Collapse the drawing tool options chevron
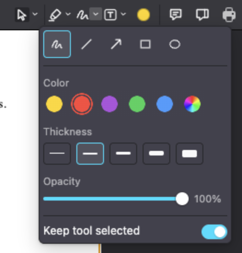Viewport: 242px width, 253px height. click(96, 14)
